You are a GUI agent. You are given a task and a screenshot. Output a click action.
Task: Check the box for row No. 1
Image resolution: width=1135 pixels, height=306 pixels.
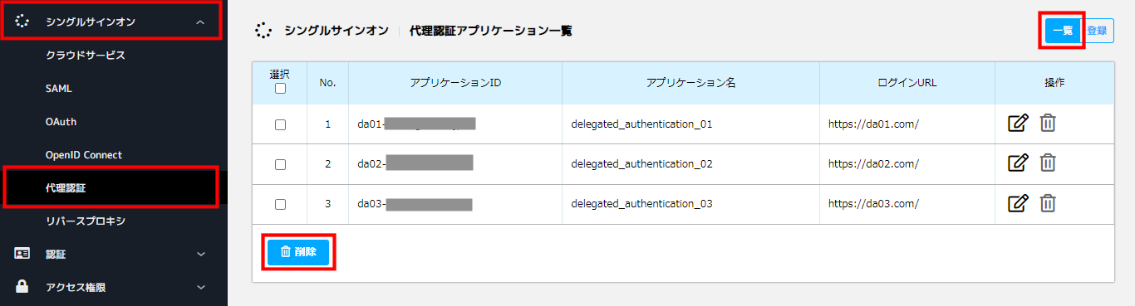click(x=280, y=124)
